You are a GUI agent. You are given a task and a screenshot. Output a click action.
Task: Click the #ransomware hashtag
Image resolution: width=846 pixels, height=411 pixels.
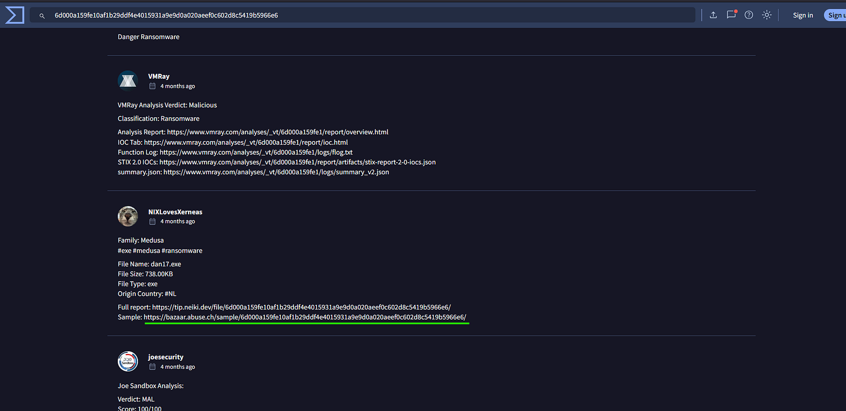coord(182,251)
